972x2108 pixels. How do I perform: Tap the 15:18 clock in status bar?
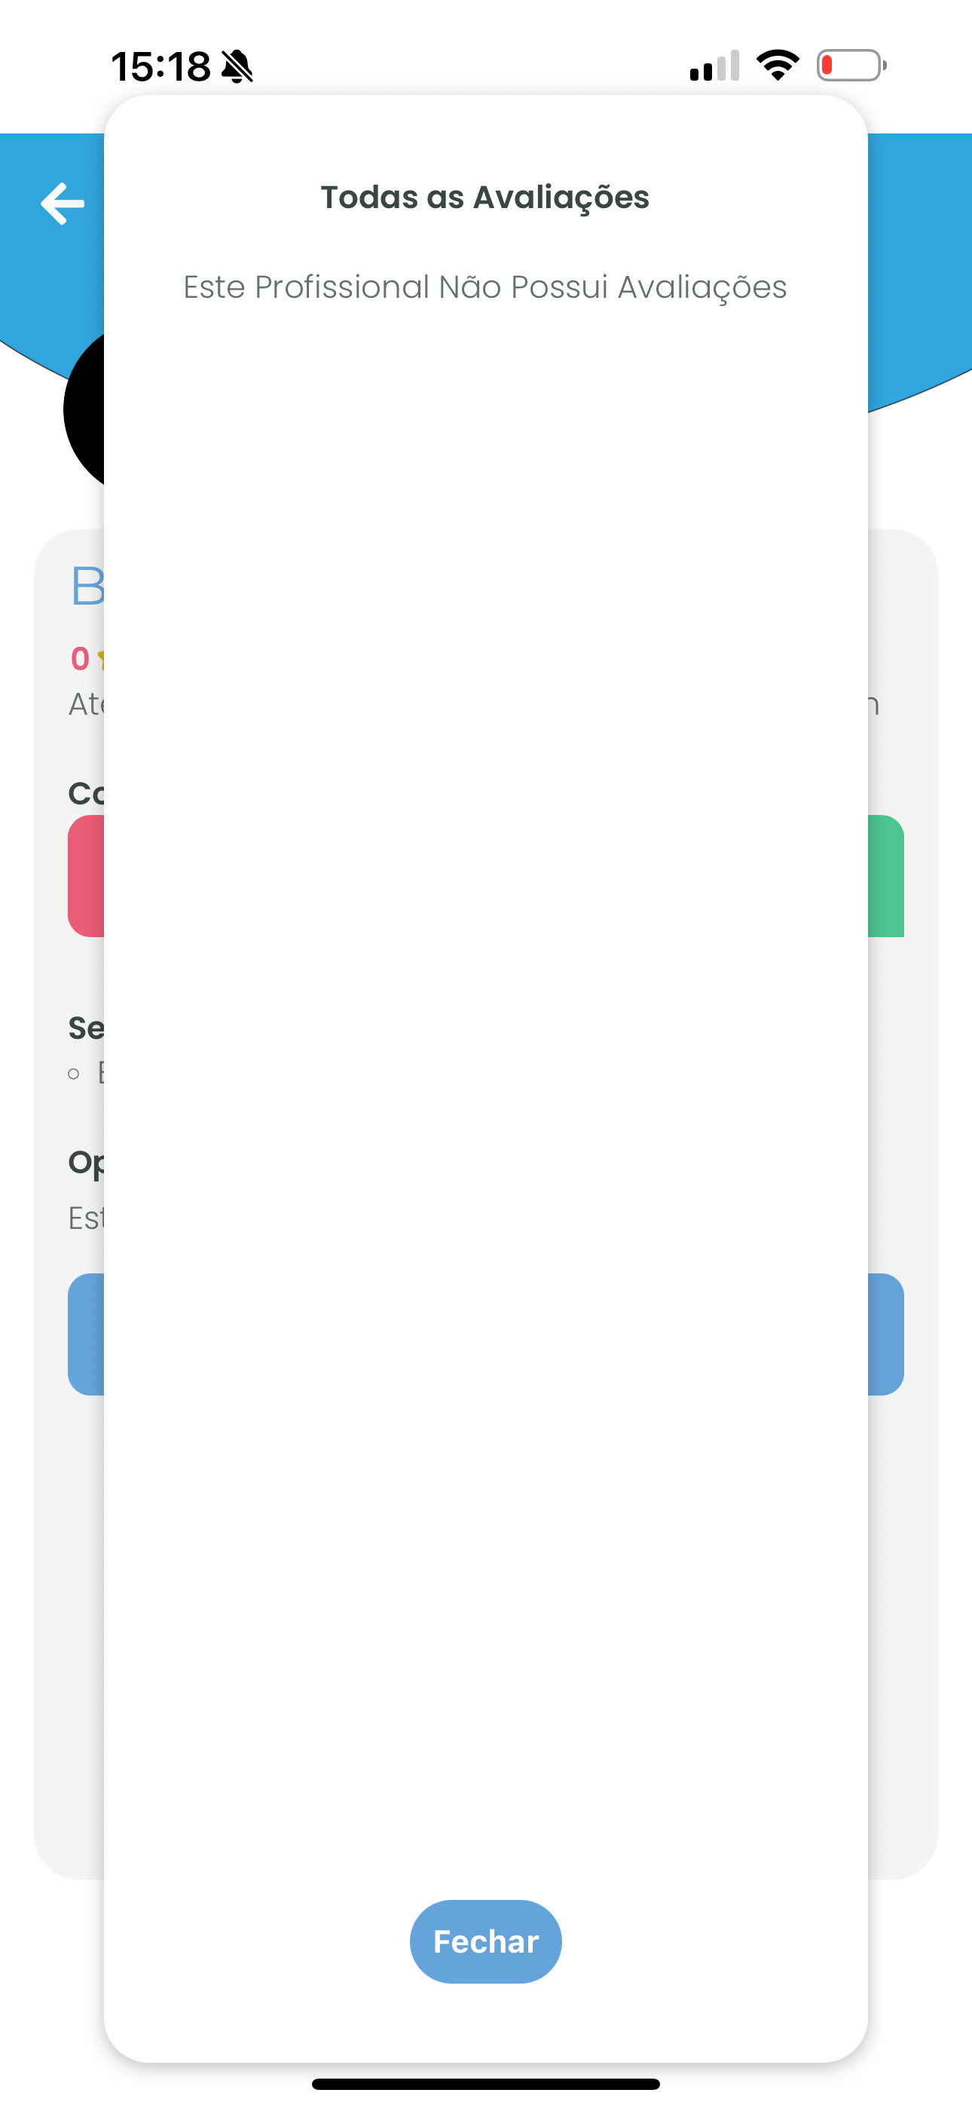click(160, 66)
